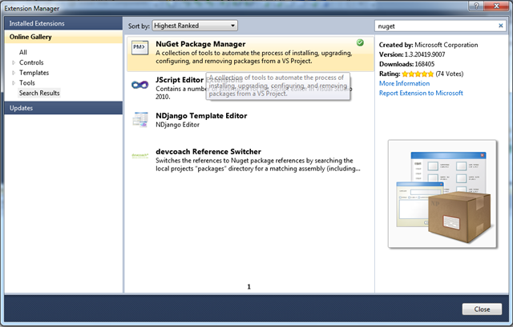Switch to the Installed Extensions section
This screenshot has height=327, width=513.
[38, 24]
